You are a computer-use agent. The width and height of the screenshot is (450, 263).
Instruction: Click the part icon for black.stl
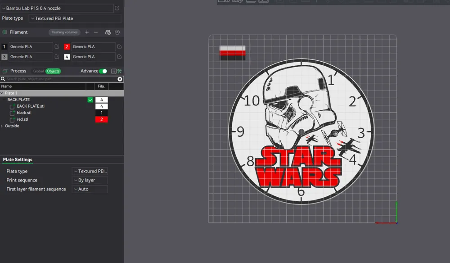point(12,113)
